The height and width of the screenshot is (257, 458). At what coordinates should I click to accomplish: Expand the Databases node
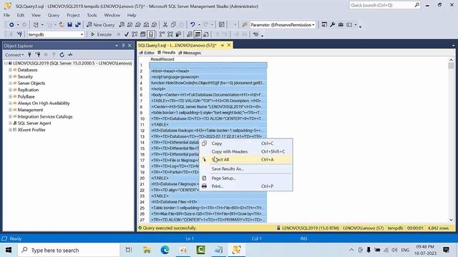point(10,70)
